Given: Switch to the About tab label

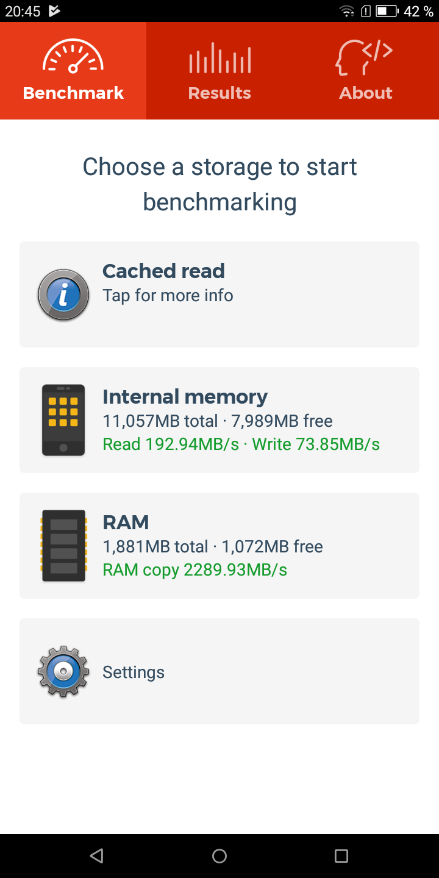Looking at the screenshot, I should pyautogui.click(x=366, y=93).
